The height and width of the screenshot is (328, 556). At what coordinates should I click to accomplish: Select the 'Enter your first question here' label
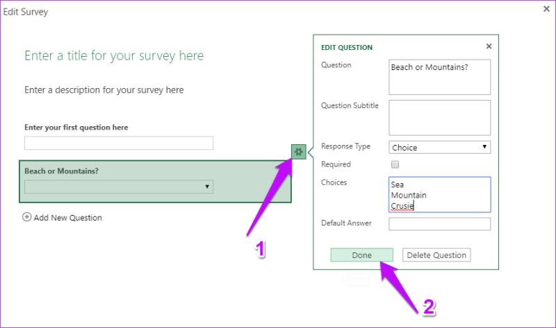point(76,128)
